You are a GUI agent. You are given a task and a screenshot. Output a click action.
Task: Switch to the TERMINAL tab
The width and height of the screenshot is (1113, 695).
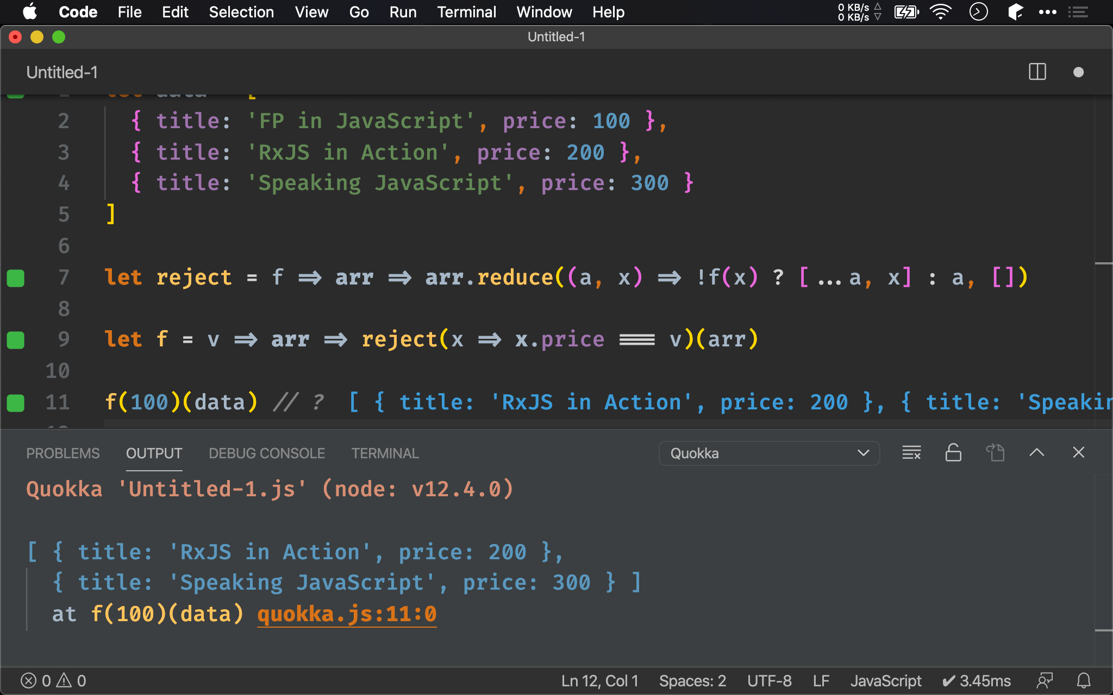[385, 453]
